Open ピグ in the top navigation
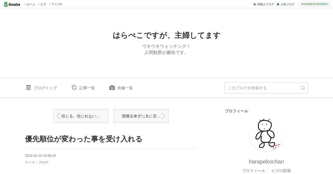 click(43, 4)
